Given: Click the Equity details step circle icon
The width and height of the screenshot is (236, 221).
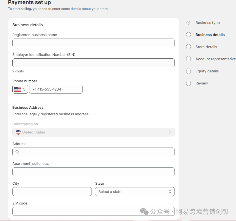Looking at the screenshot, I should coord(188,71).
